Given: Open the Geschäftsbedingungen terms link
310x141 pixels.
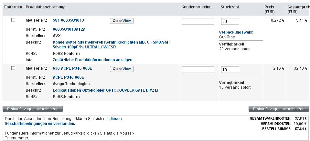Looking at the screenshot, I should click(40, 124).
